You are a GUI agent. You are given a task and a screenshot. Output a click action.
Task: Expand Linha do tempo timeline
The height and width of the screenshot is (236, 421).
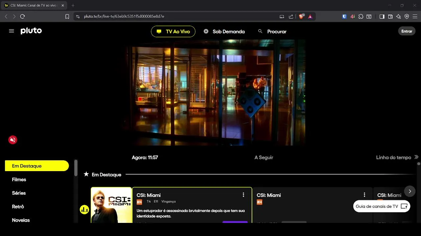pyautogui.click(x=397, y=157)
